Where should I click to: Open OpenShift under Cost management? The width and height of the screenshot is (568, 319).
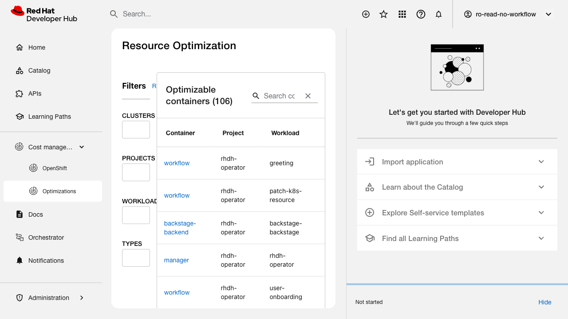click(x=55, y=168)
